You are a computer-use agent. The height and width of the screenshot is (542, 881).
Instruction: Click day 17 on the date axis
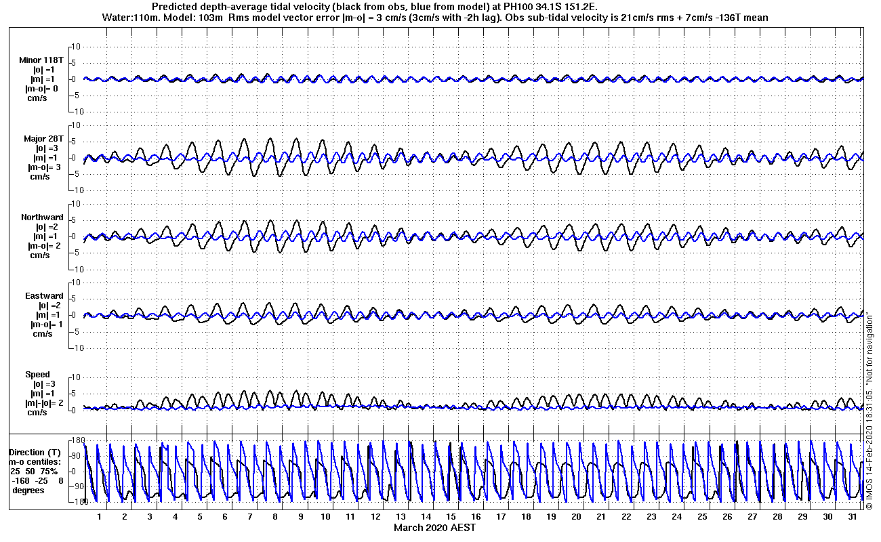[501, 516]
